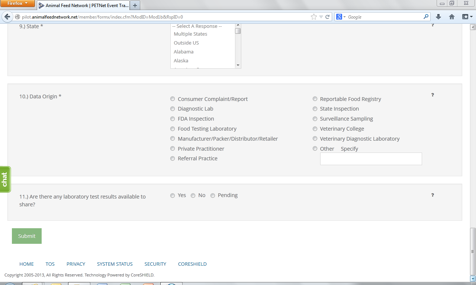Submit the form

coord(27,236)
